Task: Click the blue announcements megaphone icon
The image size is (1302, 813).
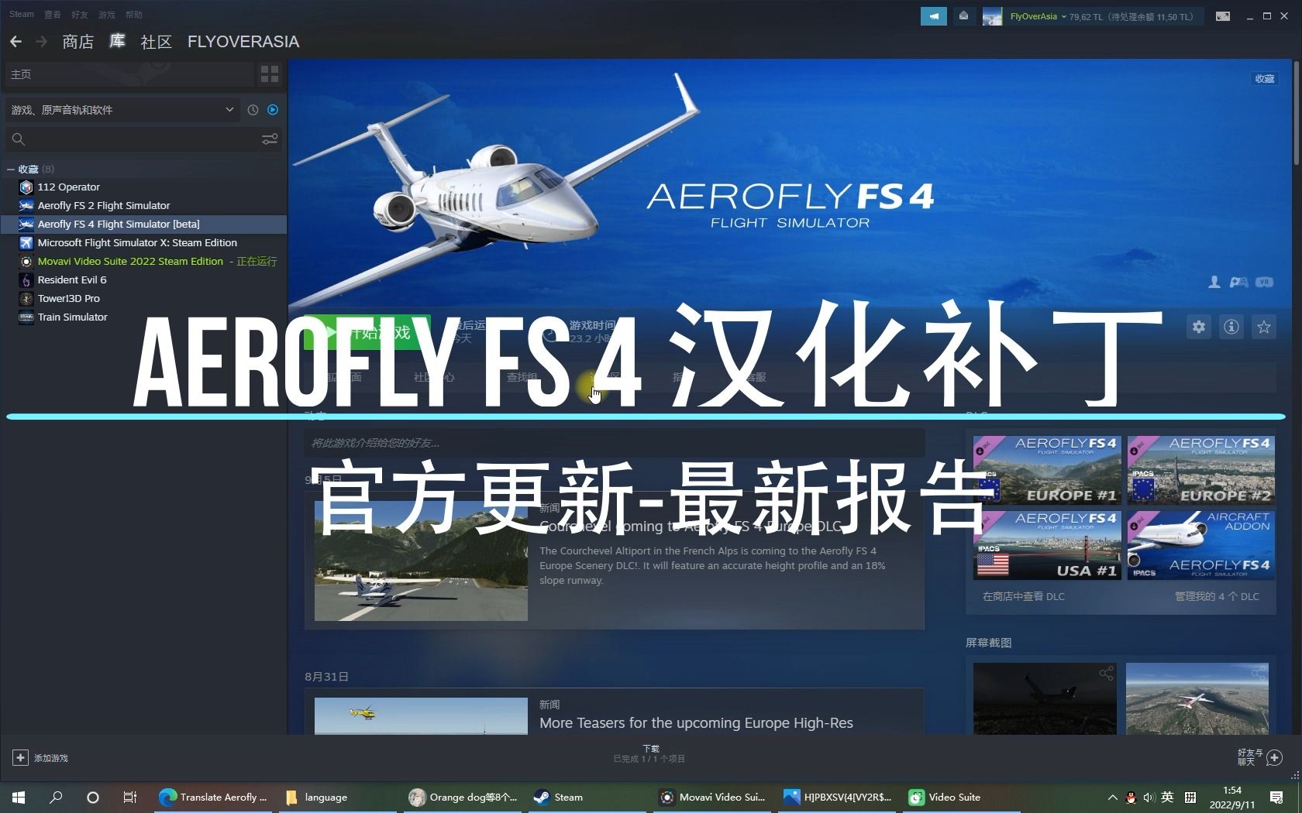Action: pyautogui.click(x=933, y=15)
